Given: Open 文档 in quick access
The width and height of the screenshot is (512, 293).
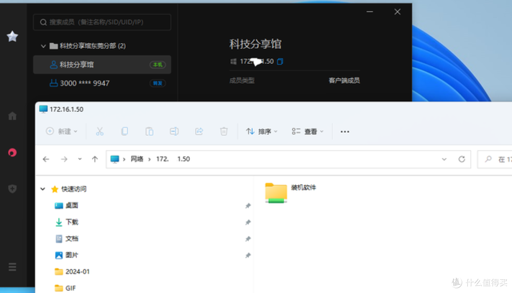Looking at the screenshot, I should [x=72, y=239].
